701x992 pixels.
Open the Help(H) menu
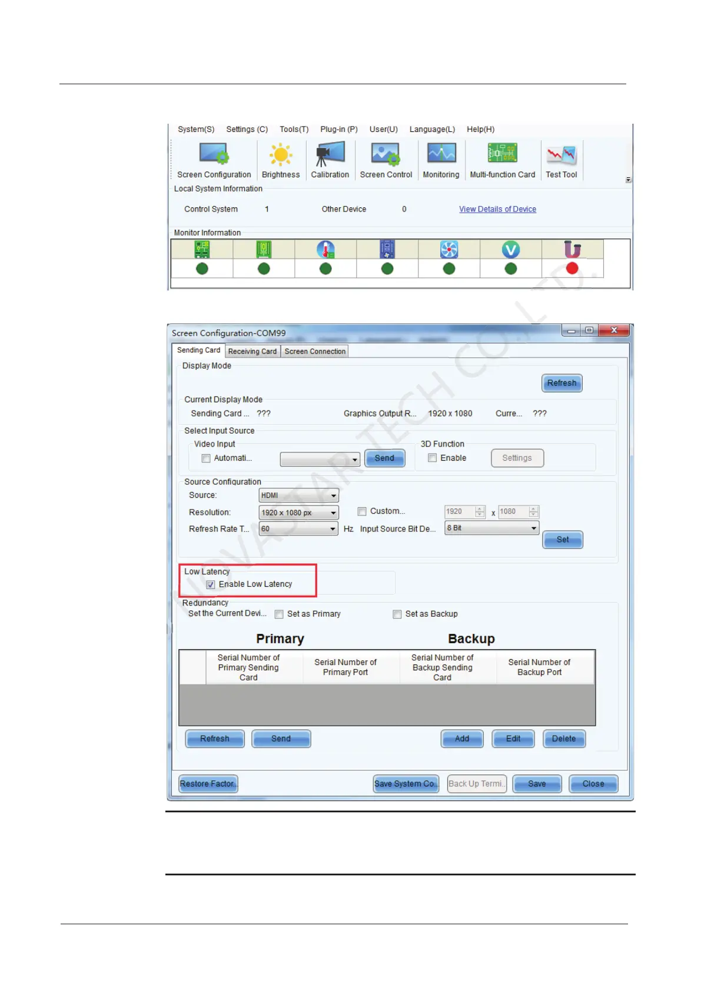click(x=481, y=130)
